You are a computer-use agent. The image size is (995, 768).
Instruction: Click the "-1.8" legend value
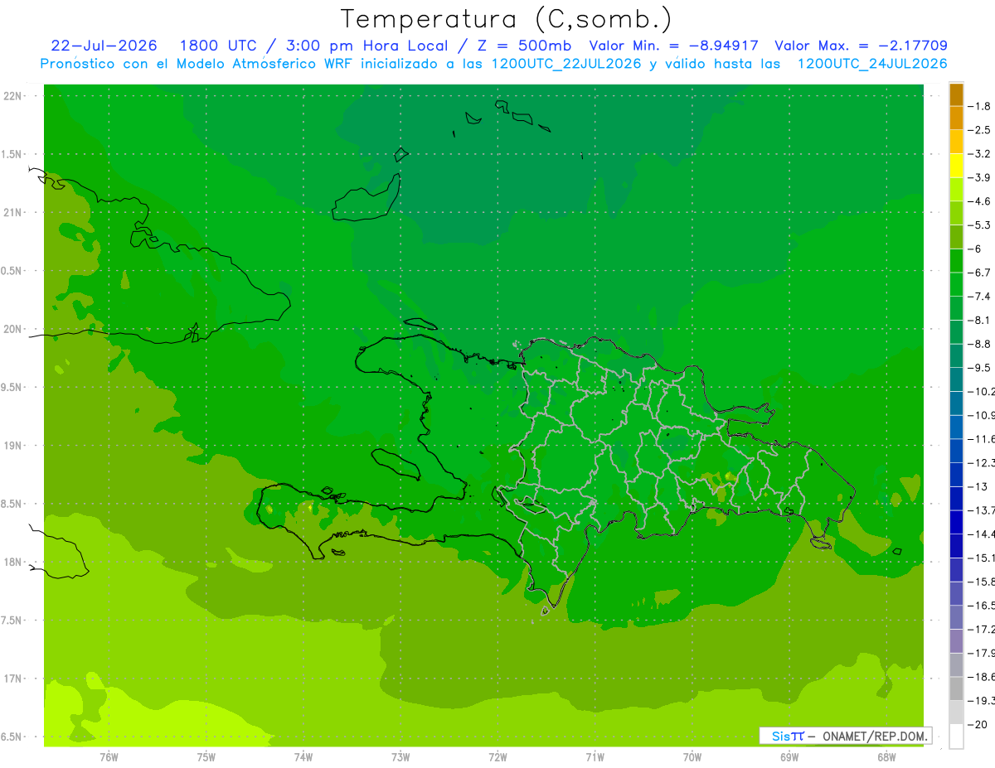click(980, 106)
